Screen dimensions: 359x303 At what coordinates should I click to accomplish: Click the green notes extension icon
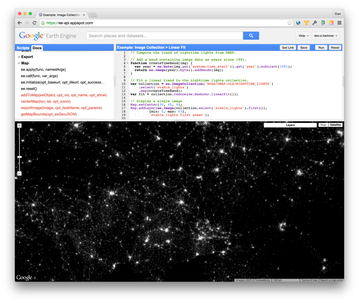pyautogui.click(x=323, y=23)
